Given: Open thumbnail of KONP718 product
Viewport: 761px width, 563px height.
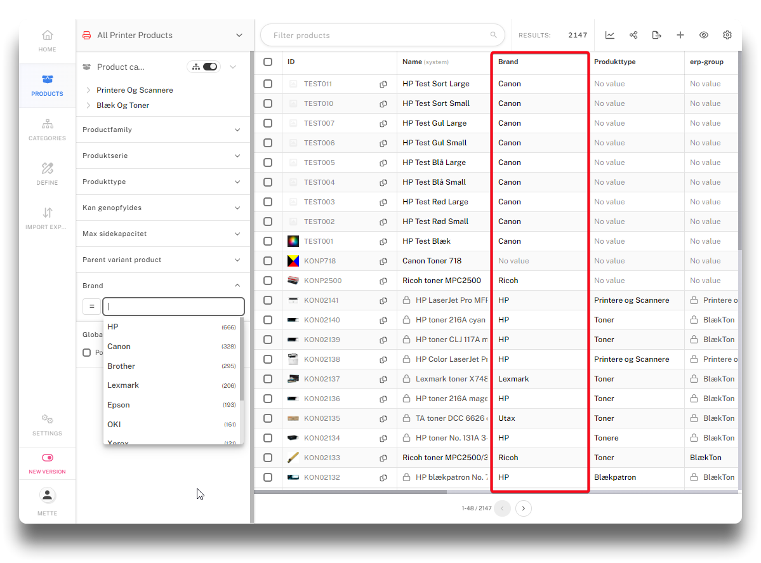Looking at the screenshot, I should [293, 261].
